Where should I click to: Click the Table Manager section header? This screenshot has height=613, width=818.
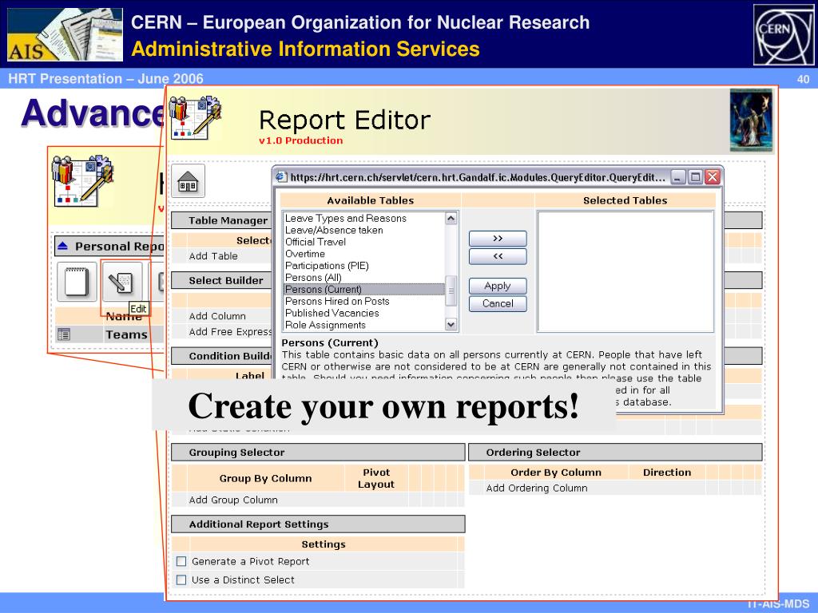221,220
